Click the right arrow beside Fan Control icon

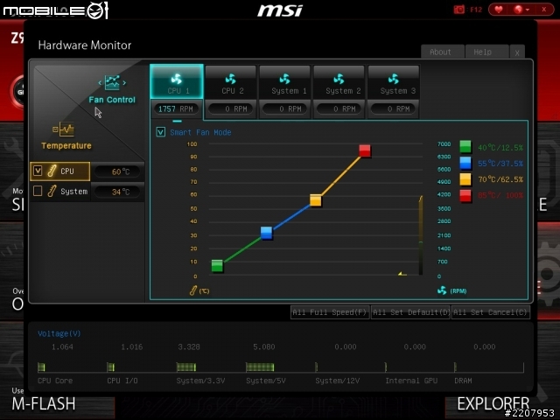pos(124,83)
